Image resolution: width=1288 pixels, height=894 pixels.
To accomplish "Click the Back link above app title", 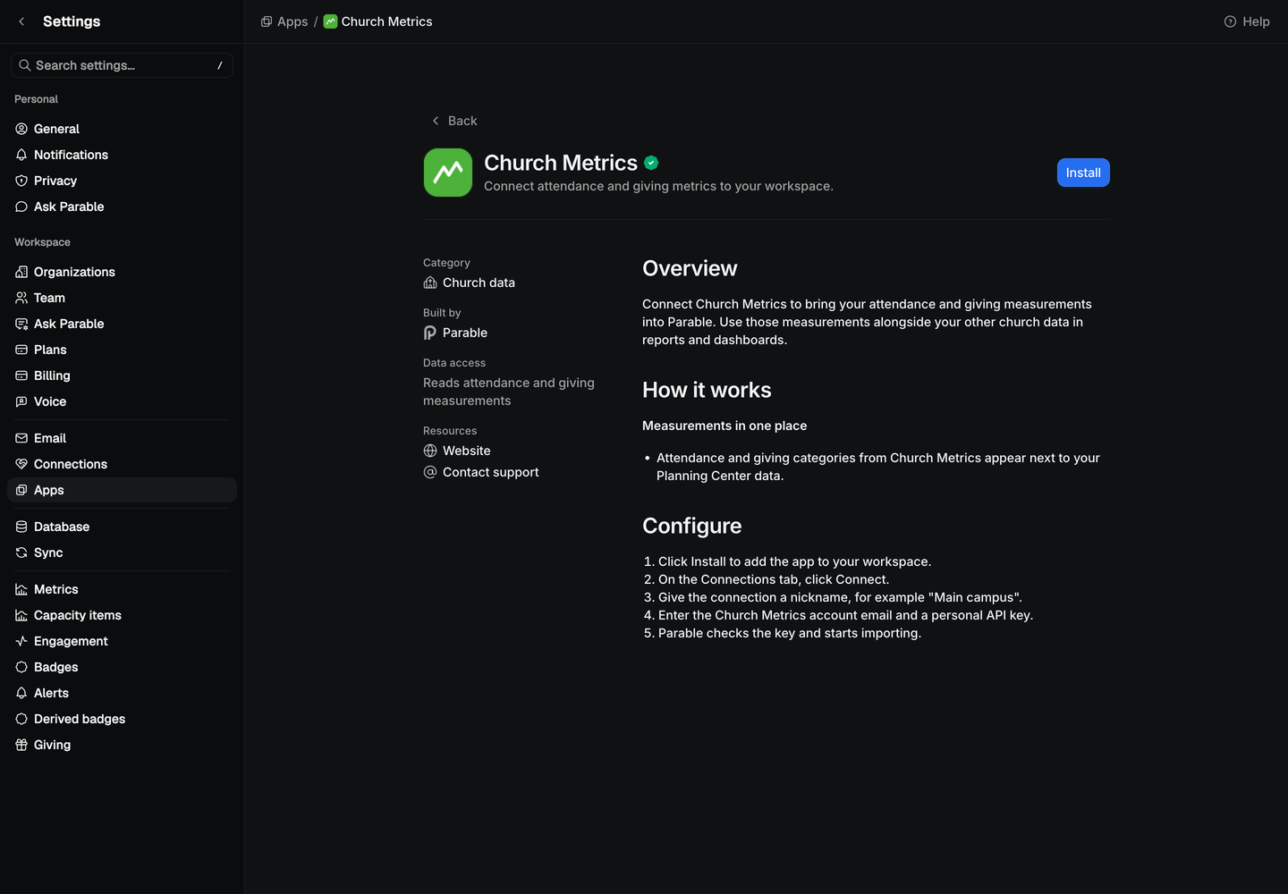I will click(454, 121).
